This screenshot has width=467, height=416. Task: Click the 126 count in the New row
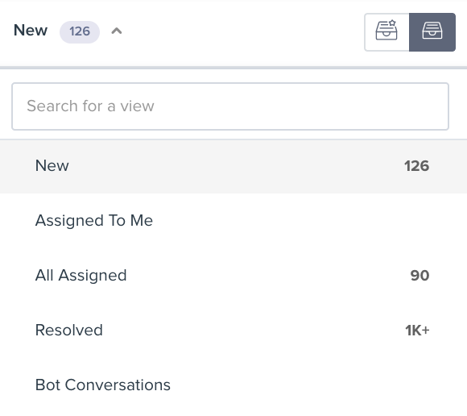click(416, 166)
